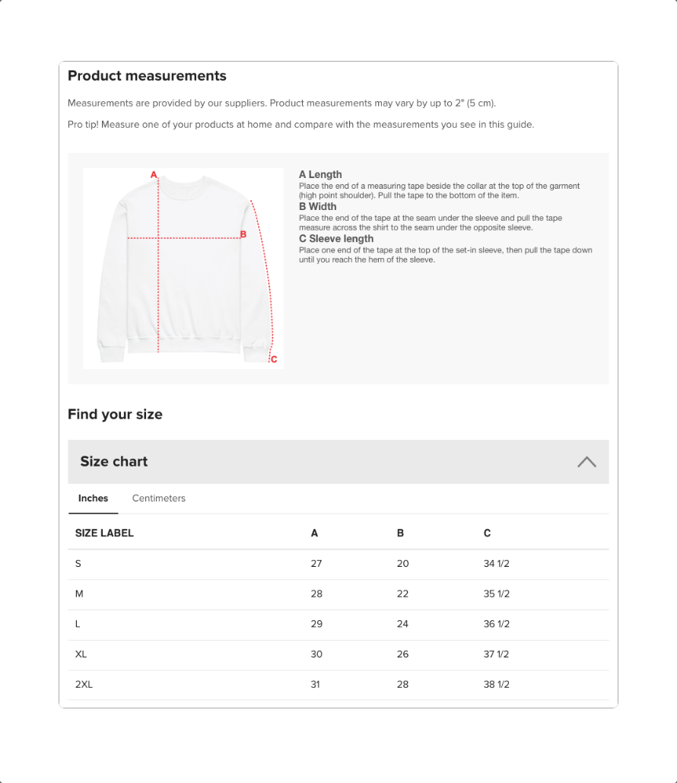Collapse the Size chart chevron arrow
677x783 pixels.
coord(586,462)
